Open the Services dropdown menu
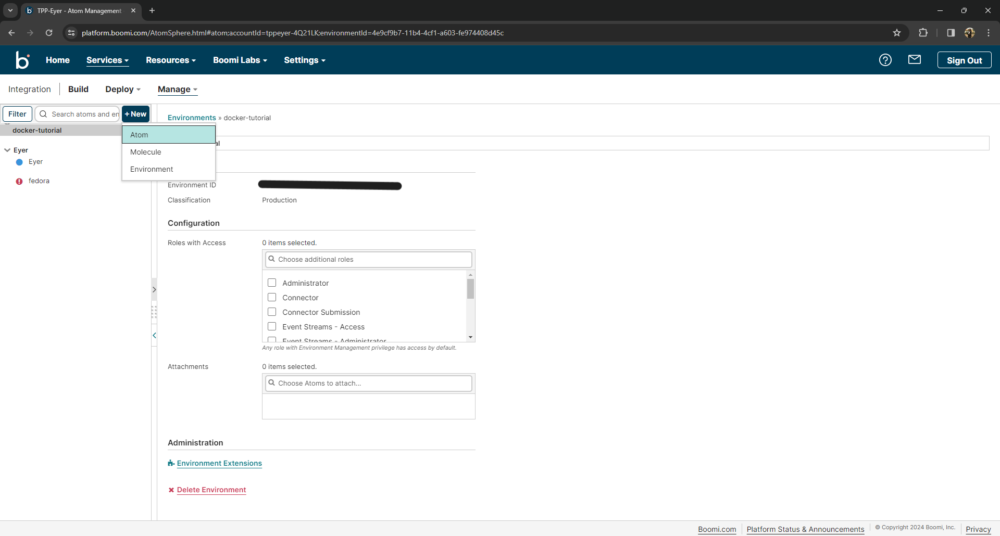 [107, 60]
